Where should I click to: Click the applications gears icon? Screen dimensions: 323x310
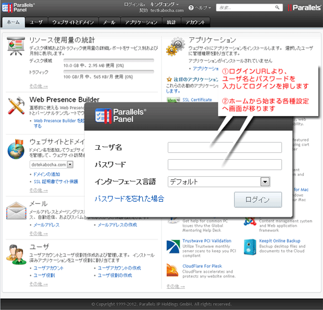[176, 46]
